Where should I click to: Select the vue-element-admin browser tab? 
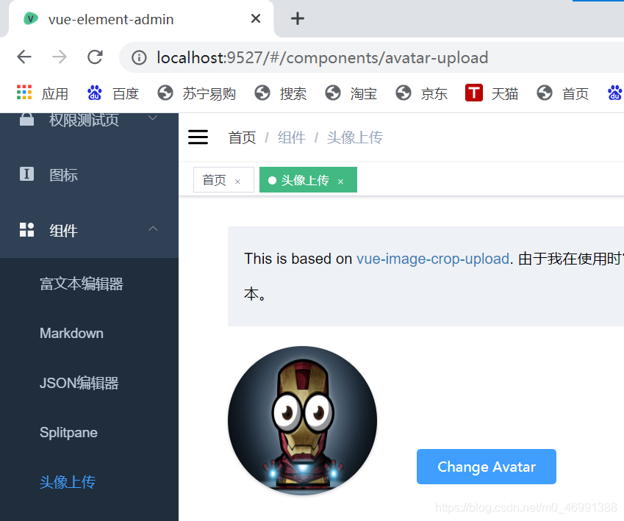click(x=110, y=19)
